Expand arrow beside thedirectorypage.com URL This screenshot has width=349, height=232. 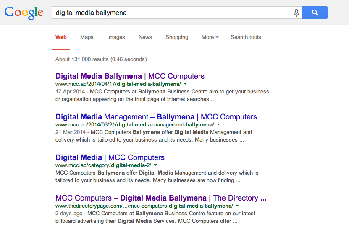(x=237, y=206)
